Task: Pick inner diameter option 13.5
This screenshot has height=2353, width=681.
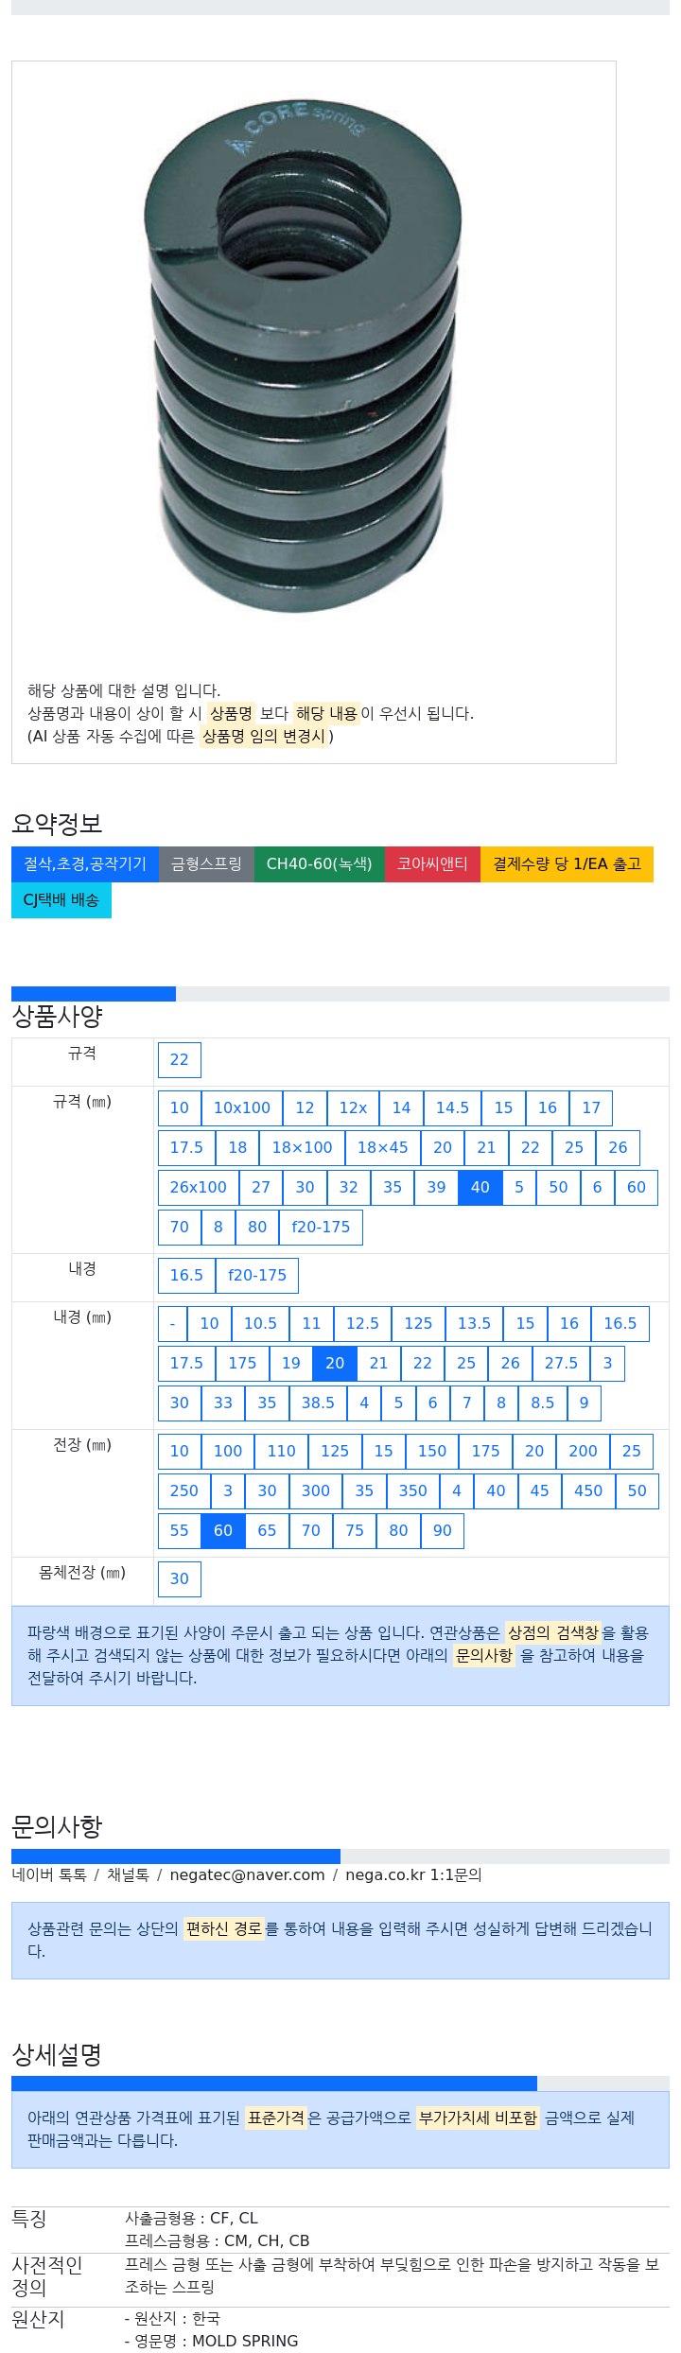Action: (474, 1323)
